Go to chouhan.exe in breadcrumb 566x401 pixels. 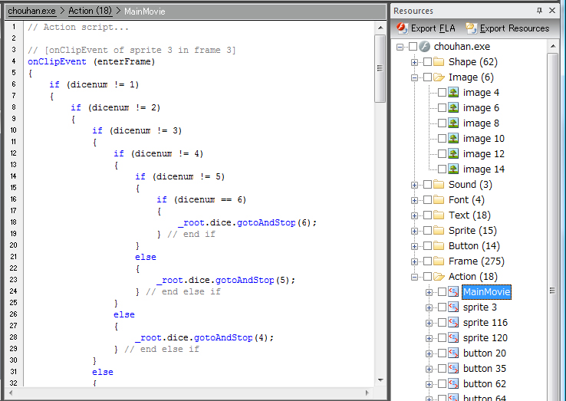(x=31, y=11)
